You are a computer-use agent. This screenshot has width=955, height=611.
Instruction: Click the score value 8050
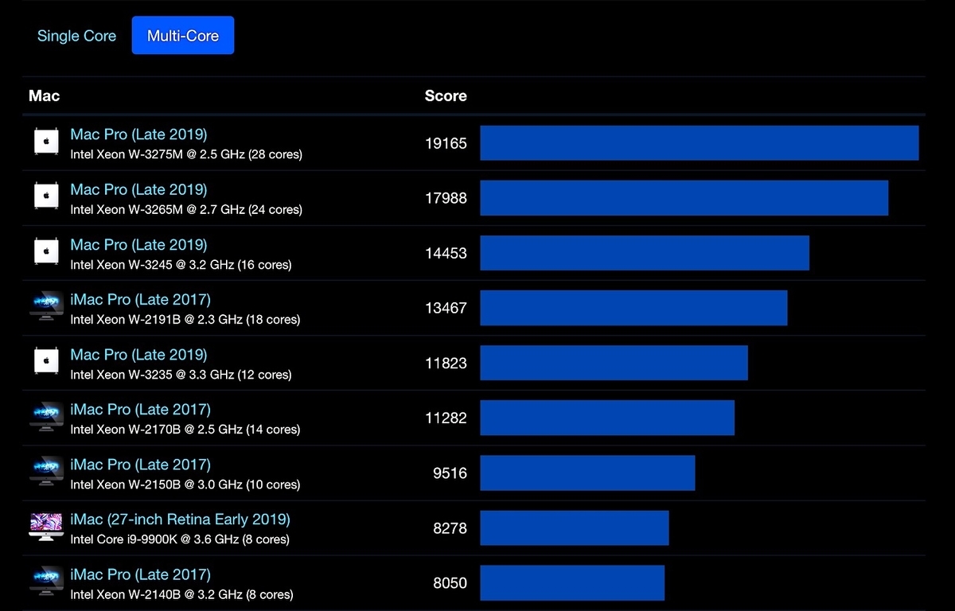(450, 583)
